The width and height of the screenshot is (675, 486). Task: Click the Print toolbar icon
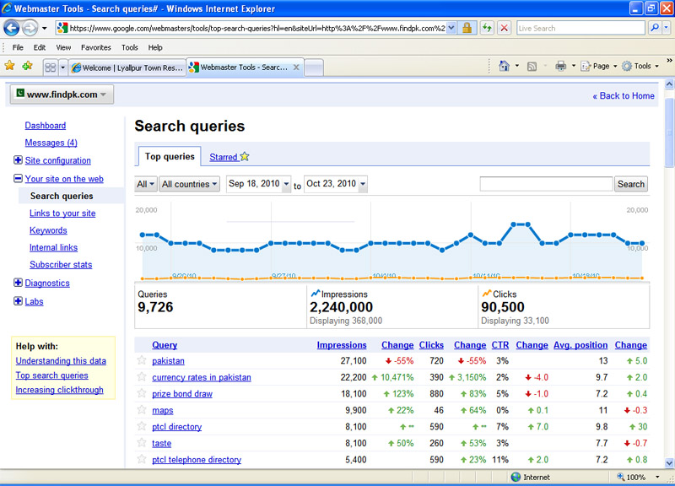pyautogui.click(x=560, y=66)
